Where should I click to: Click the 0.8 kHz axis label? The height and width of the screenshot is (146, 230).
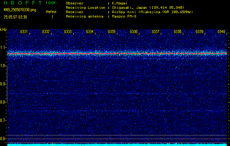(x=3, y=102)
